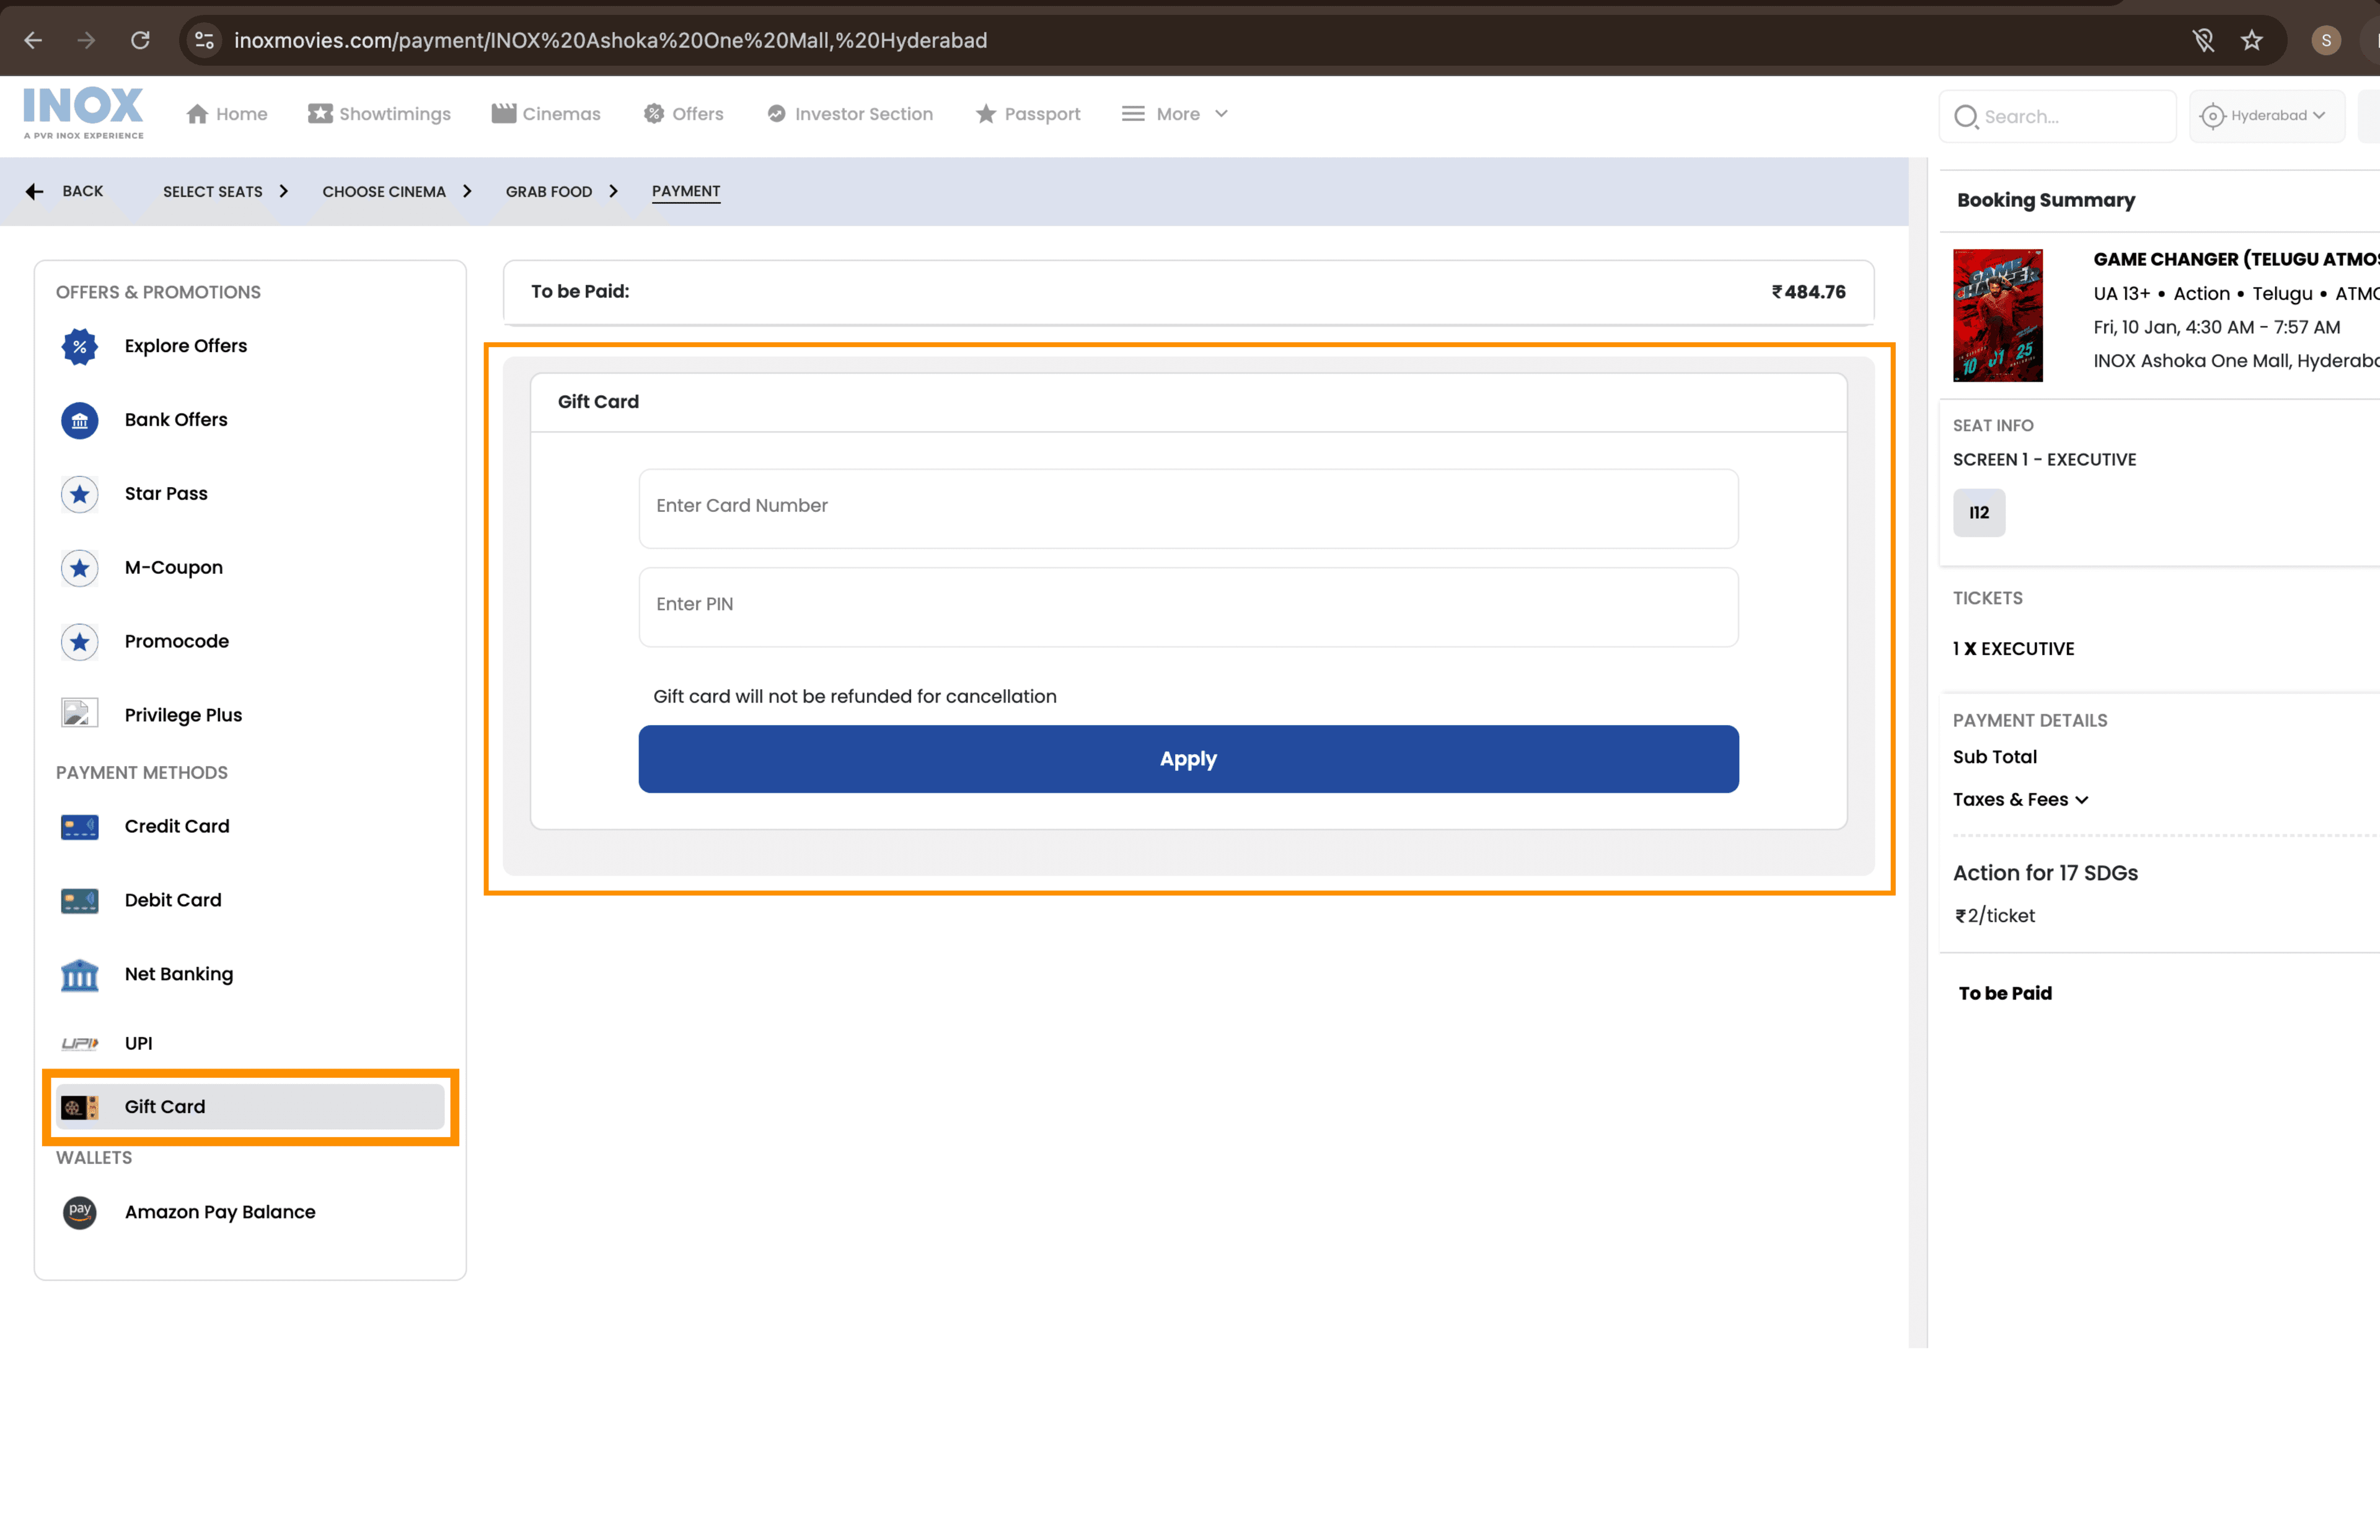Click Booking Summary heading
The image size is (2380, 1540).
2046,200
